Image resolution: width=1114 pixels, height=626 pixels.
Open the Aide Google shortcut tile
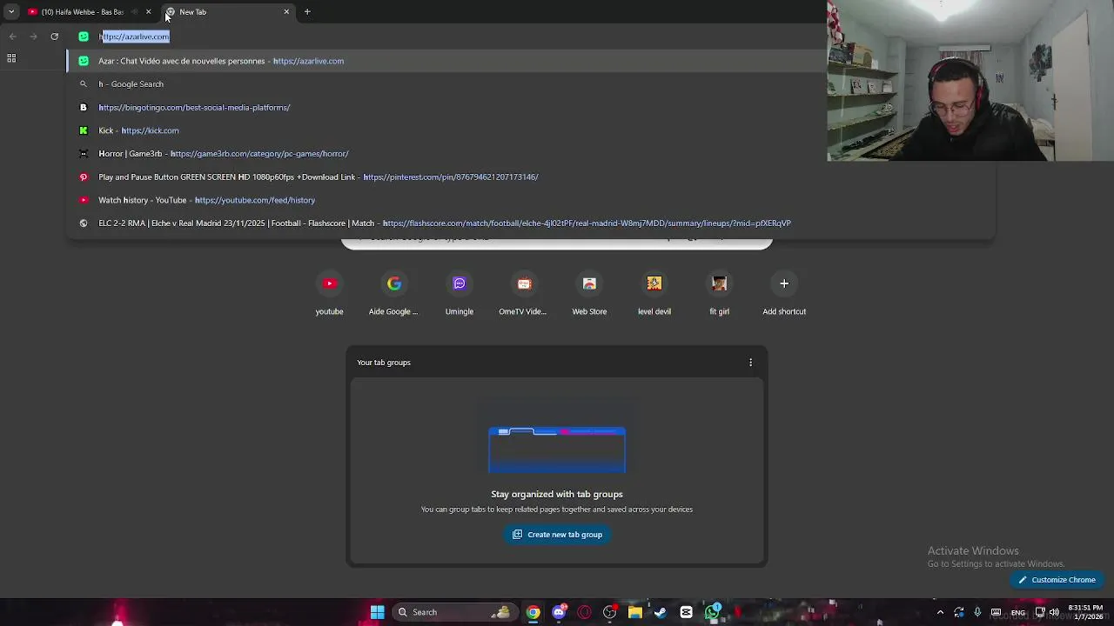tap(394, 294)
